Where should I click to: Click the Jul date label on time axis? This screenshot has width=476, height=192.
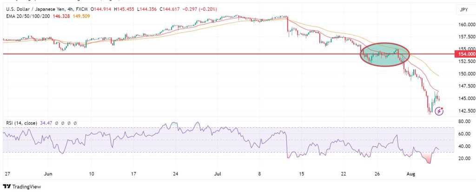(217, 174)
